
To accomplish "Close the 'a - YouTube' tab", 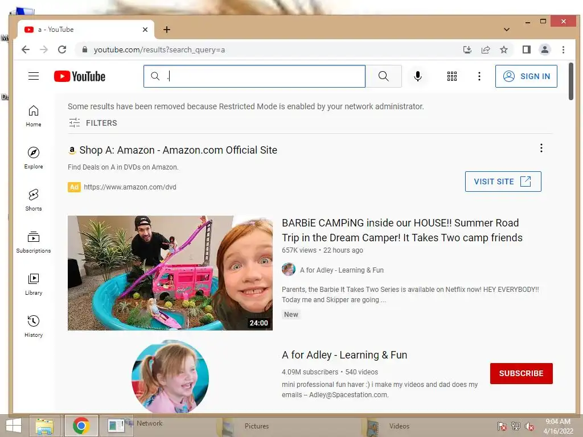I will click(145, 30).
